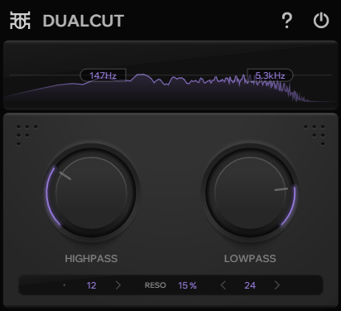Viewport: 341px width, 311px height.
Task: Click the RESO label
Action: coord(156,285)
